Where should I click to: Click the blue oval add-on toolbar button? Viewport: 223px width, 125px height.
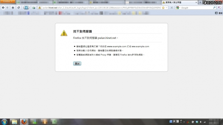point(26,8)
